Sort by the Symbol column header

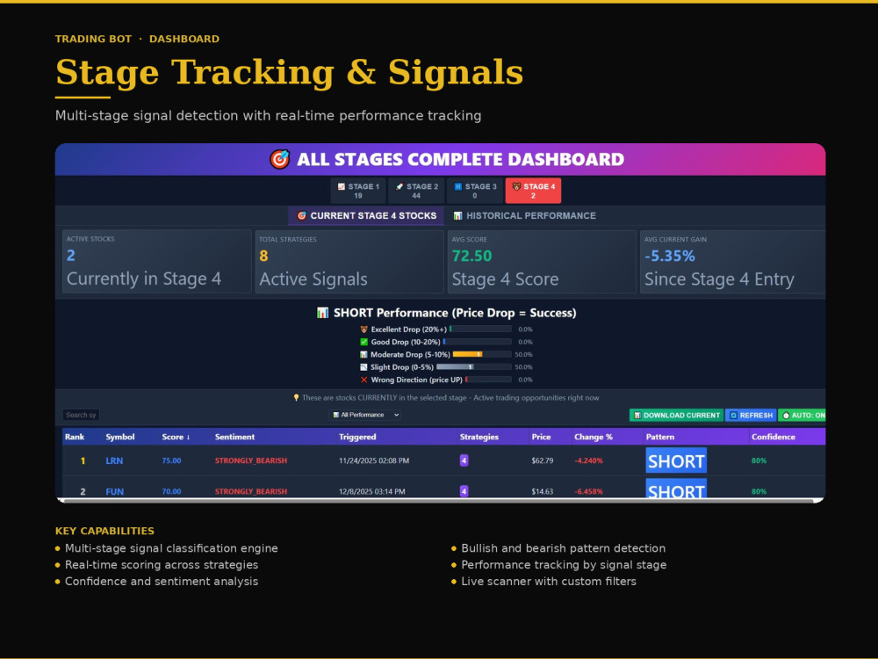coord(120,437)
